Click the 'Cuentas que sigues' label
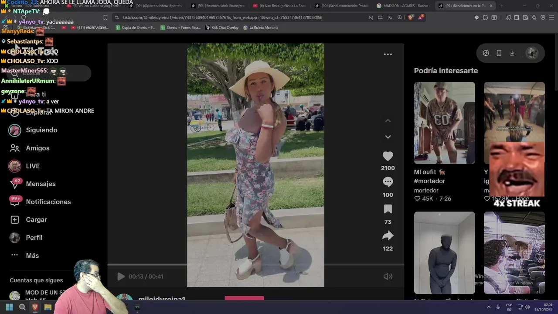 tap(36, 280)
